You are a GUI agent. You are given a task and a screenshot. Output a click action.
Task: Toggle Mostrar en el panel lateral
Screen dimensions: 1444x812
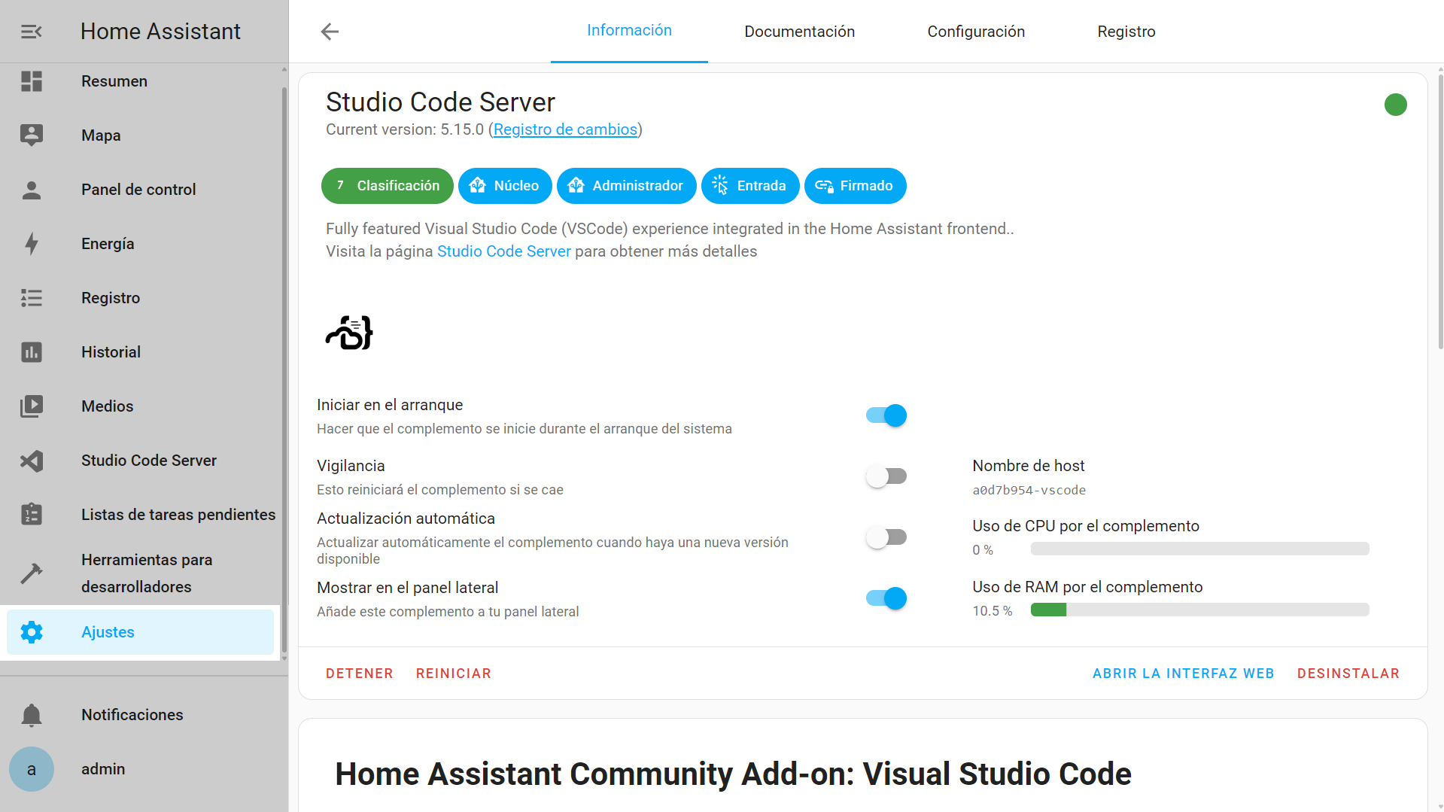coord(886,598)
